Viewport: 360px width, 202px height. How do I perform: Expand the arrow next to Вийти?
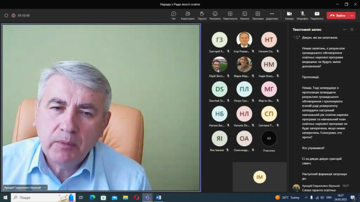[352, 15]
